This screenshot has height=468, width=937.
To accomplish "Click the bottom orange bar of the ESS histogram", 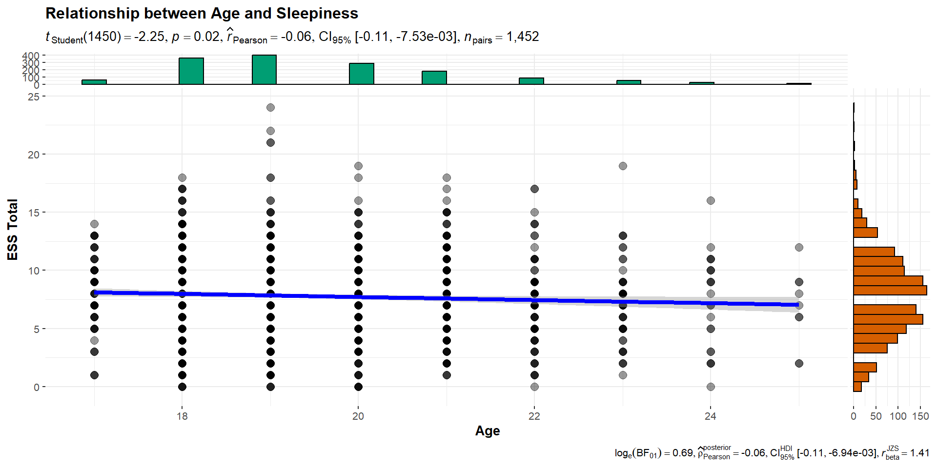I will click(857, 387).
